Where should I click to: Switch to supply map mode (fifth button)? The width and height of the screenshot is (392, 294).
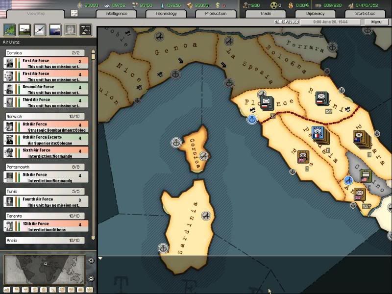click(x=44, y=290)
